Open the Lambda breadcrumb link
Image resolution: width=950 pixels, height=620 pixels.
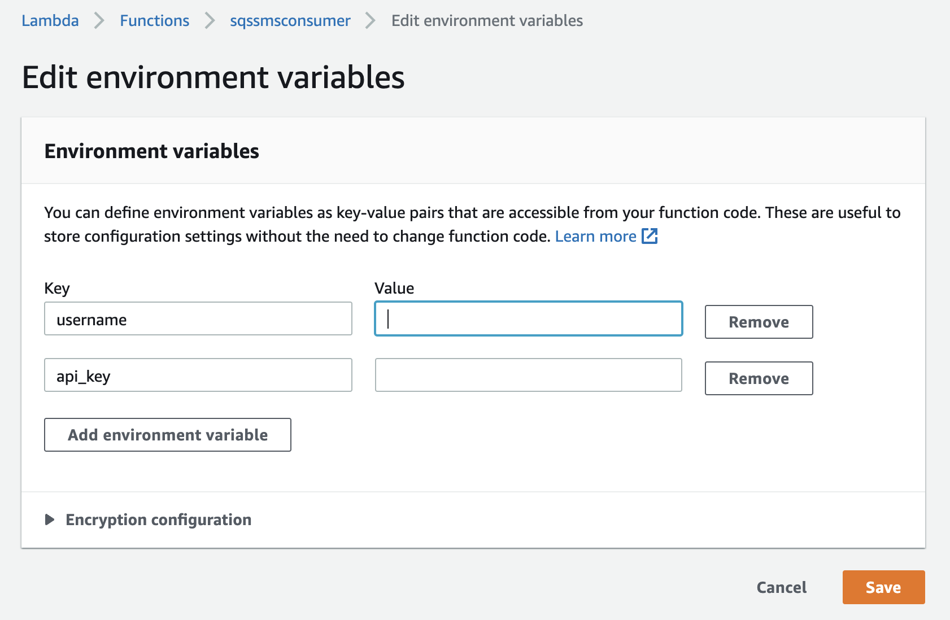[50, 21]
